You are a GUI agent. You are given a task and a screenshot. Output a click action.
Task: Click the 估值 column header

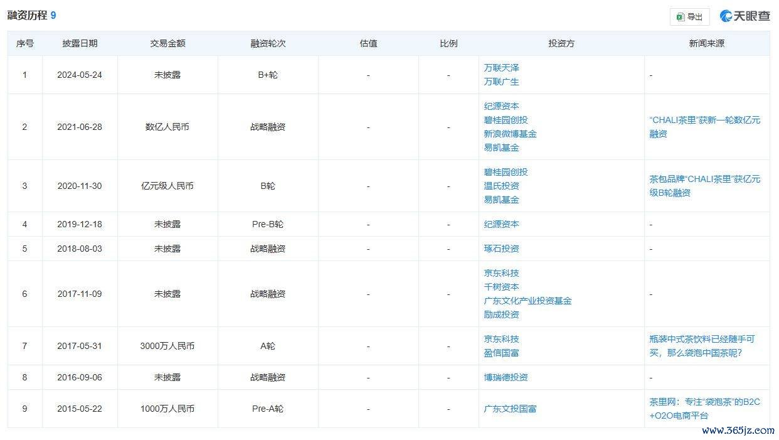pos(368,43)
